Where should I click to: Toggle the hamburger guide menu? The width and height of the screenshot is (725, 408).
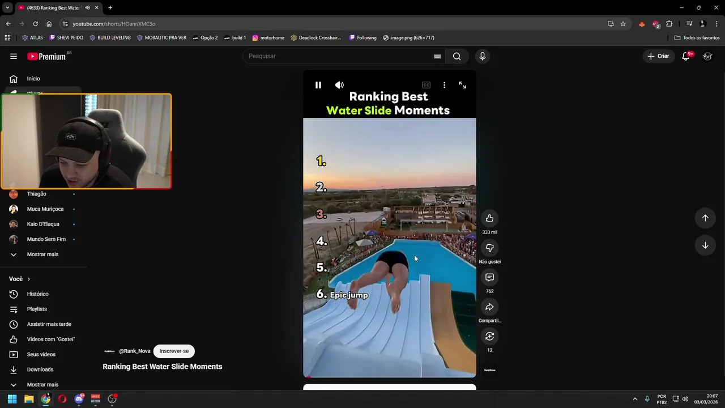[x=14, y=56]
